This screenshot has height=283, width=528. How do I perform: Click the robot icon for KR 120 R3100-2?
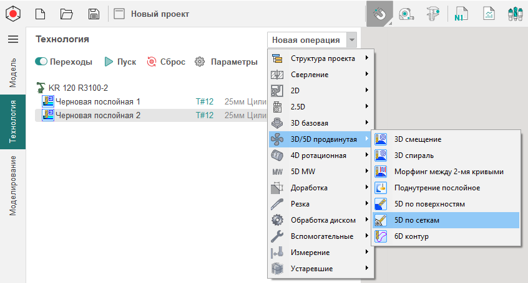tap(41, 88)
